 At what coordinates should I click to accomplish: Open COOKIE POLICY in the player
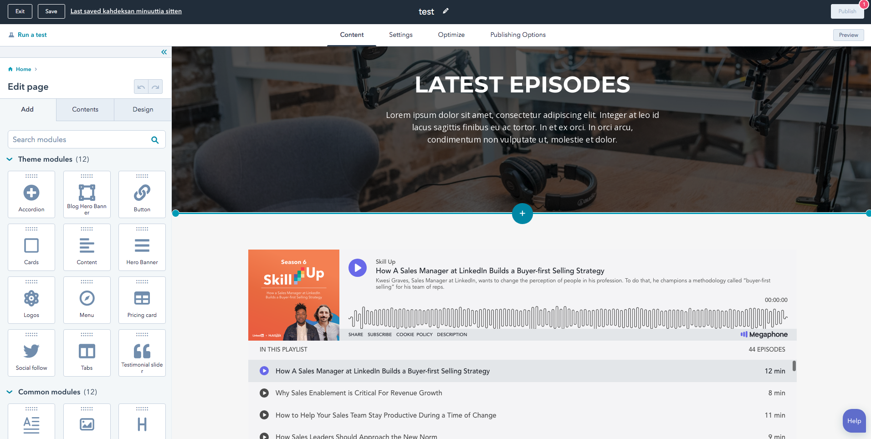coord(415,335)
